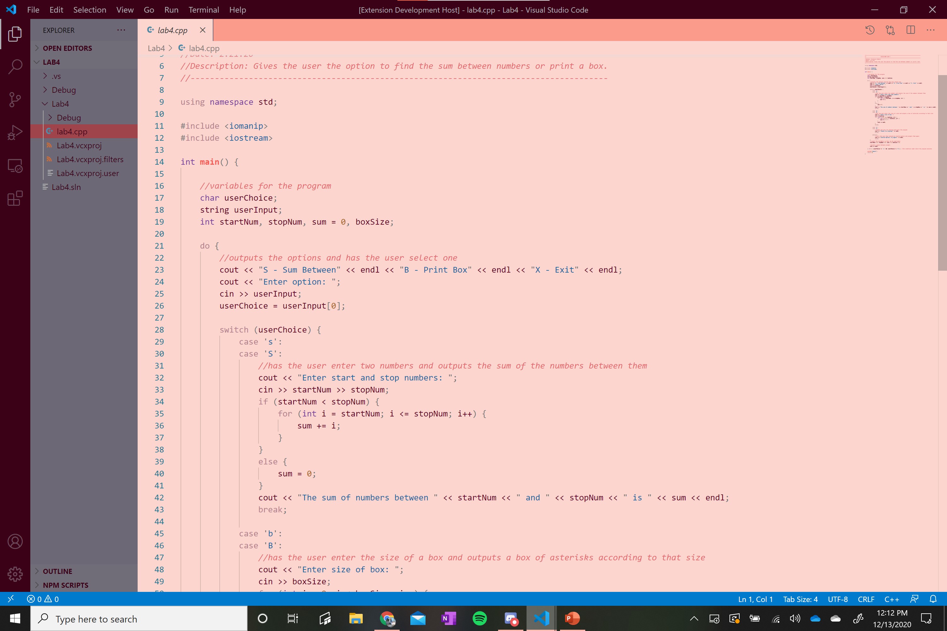Viewport: 947px width, 631px height.
Task: Open Lab4.vcxproj.filters file
Action: click(90, 159)
